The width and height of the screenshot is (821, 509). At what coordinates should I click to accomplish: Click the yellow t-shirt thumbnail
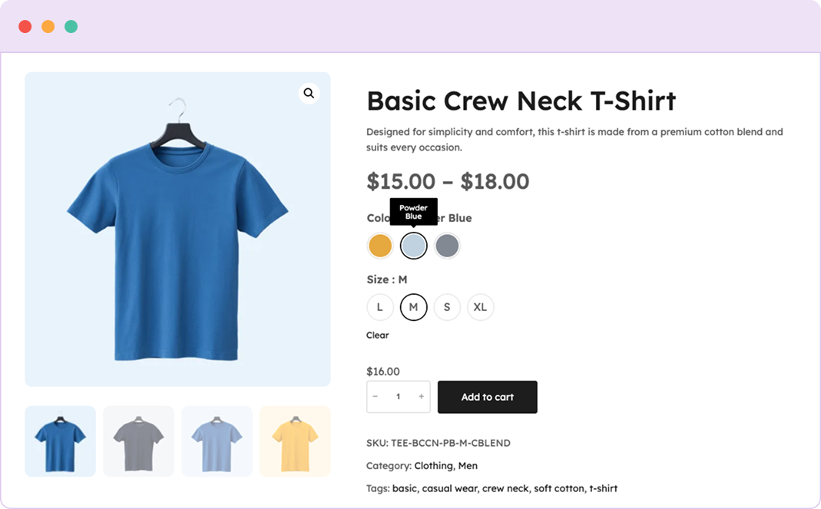[x=294, y=441]
